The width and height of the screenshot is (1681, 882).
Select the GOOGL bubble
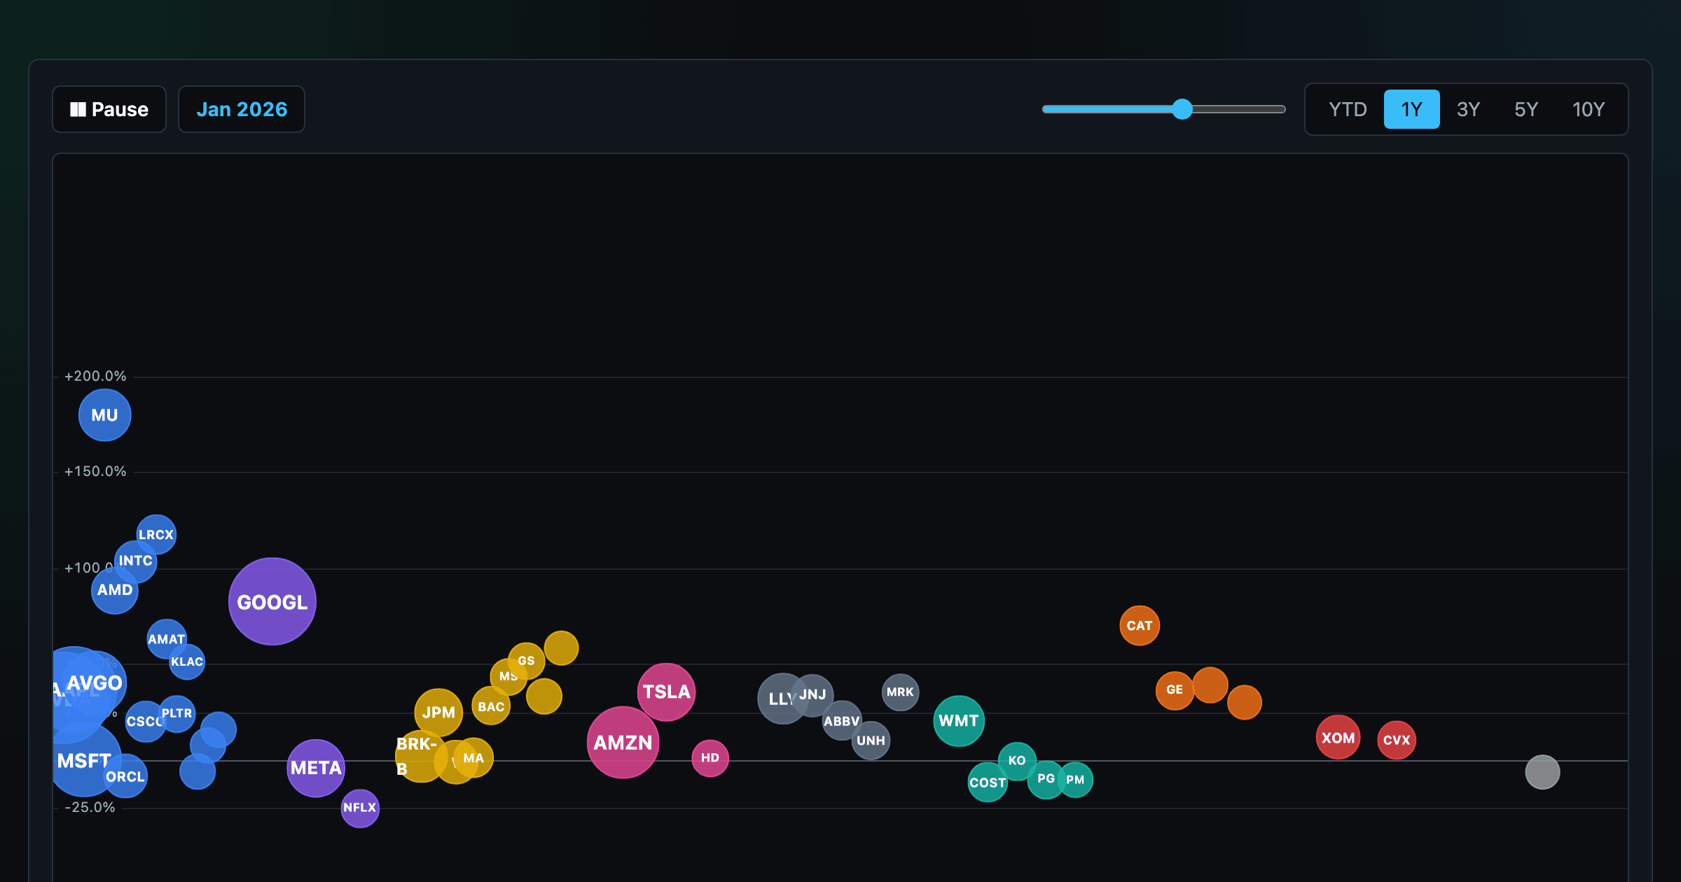tap(272, 601)
